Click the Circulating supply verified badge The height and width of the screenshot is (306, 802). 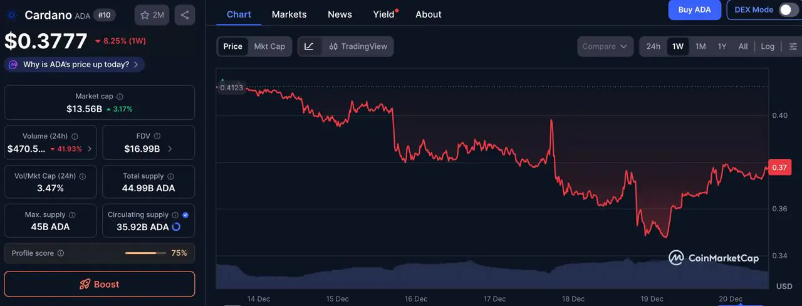click(x=185, y=215)
